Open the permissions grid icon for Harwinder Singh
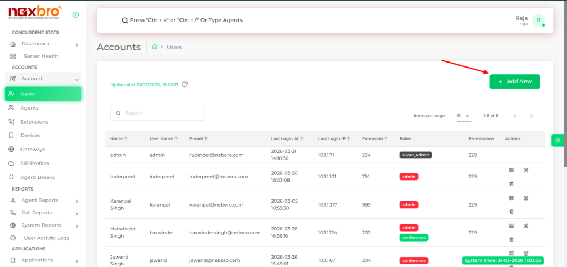This screenshot has height=267, width=567. (511, 225)
